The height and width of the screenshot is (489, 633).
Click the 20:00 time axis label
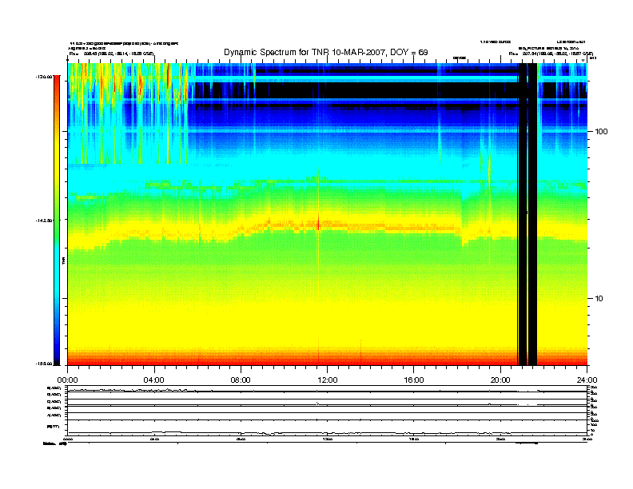(500, 380)
